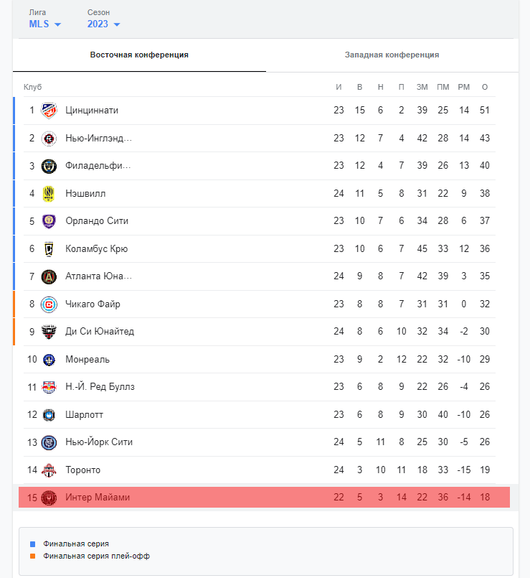530x578 pixels.
Task: Click the Toronto club logo icon
Action: point(49,470)
